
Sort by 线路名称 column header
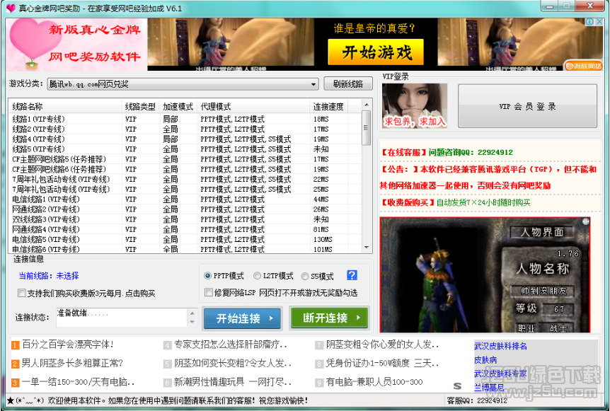pyautogui.click(x=64, y=107)
